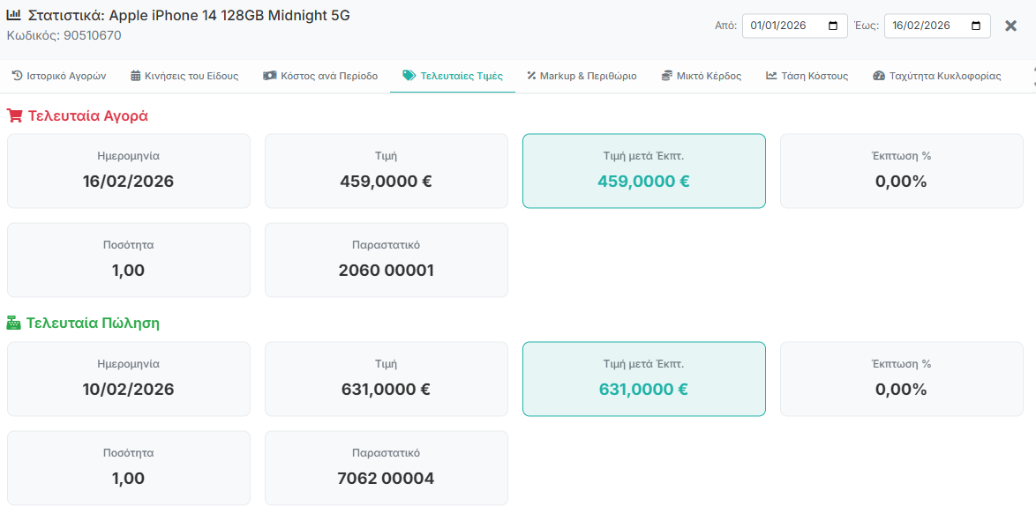1036x513 pixels.
Task: Click the calendar icon beside Κινήσεις του Είδους
Action: pos(135,76)
